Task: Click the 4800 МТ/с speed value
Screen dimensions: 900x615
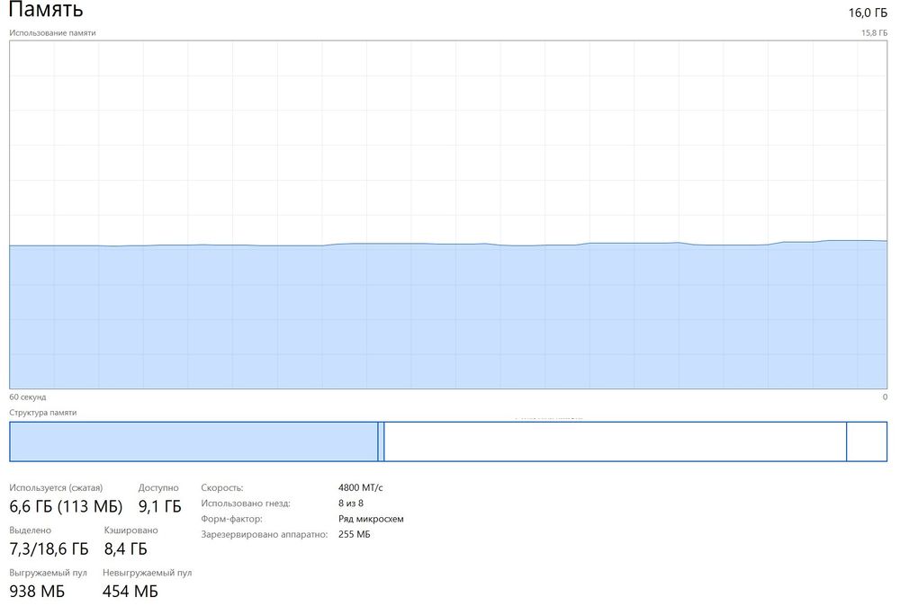Action: 360,487
